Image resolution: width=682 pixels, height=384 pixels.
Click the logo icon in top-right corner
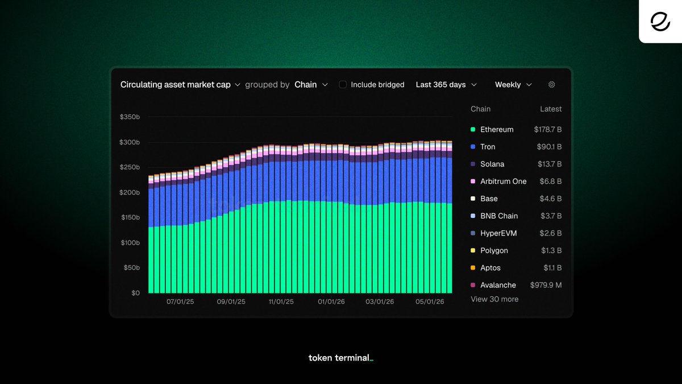[660, 21]
